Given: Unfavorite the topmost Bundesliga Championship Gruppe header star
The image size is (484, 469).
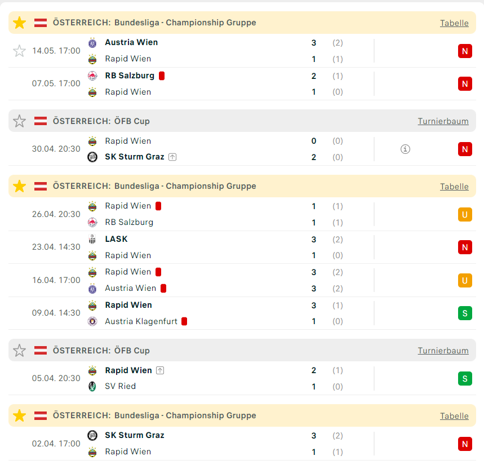Looking at the screenshot, I should (20, 23).
